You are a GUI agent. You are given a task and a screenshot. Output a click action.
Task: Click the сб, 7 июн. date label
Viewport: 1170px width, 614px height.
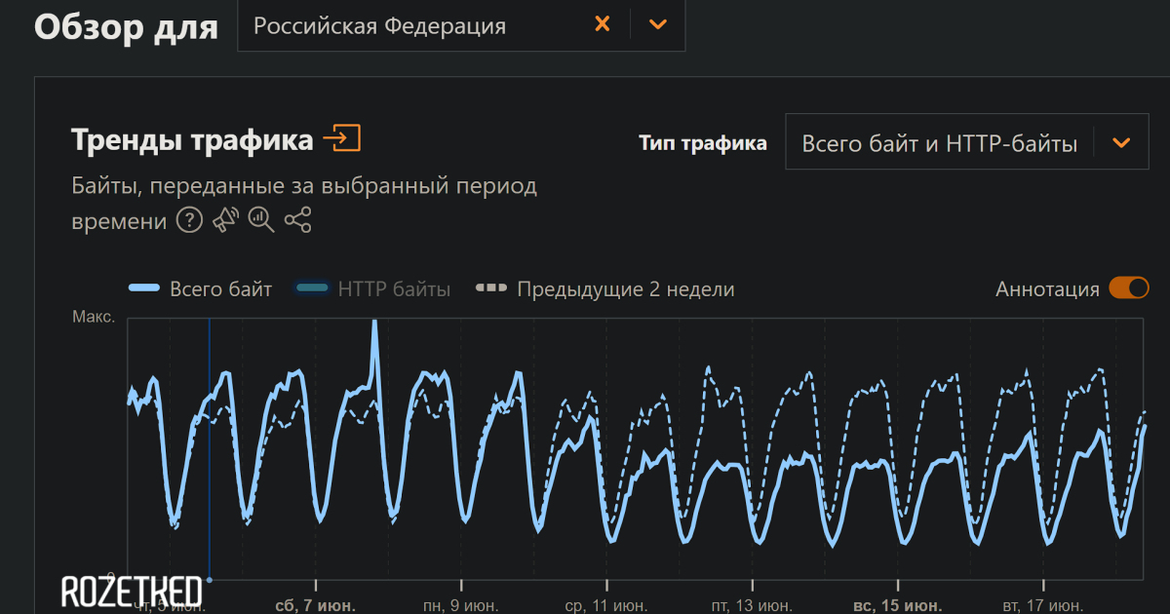tap(315, 605)
